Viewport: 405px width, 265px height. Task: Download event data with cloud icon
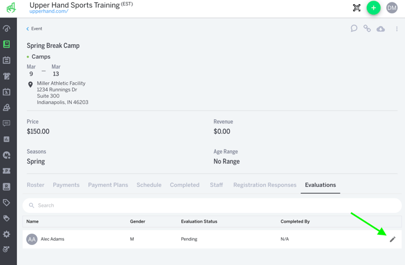pyautogui.click(x=381, y=28)
